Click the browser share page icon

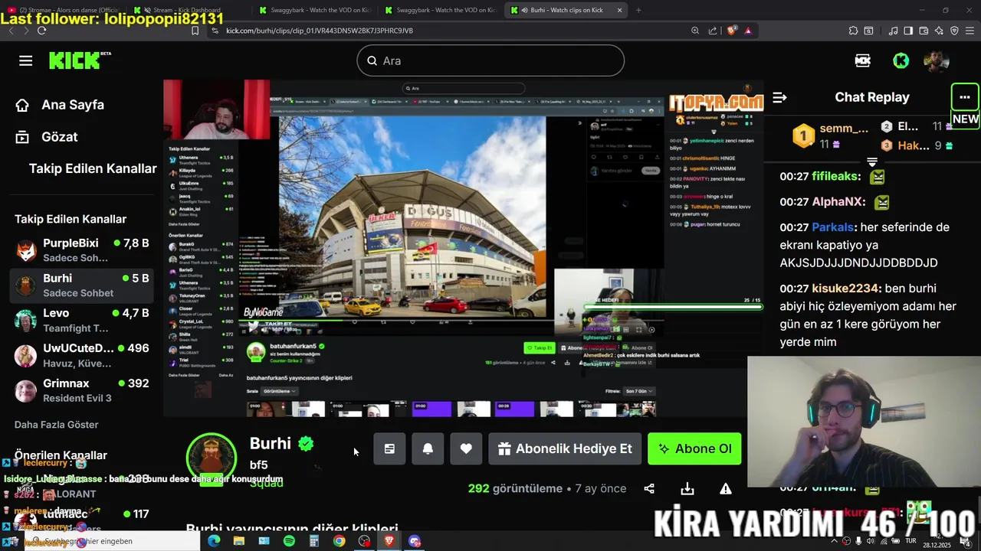714,31
